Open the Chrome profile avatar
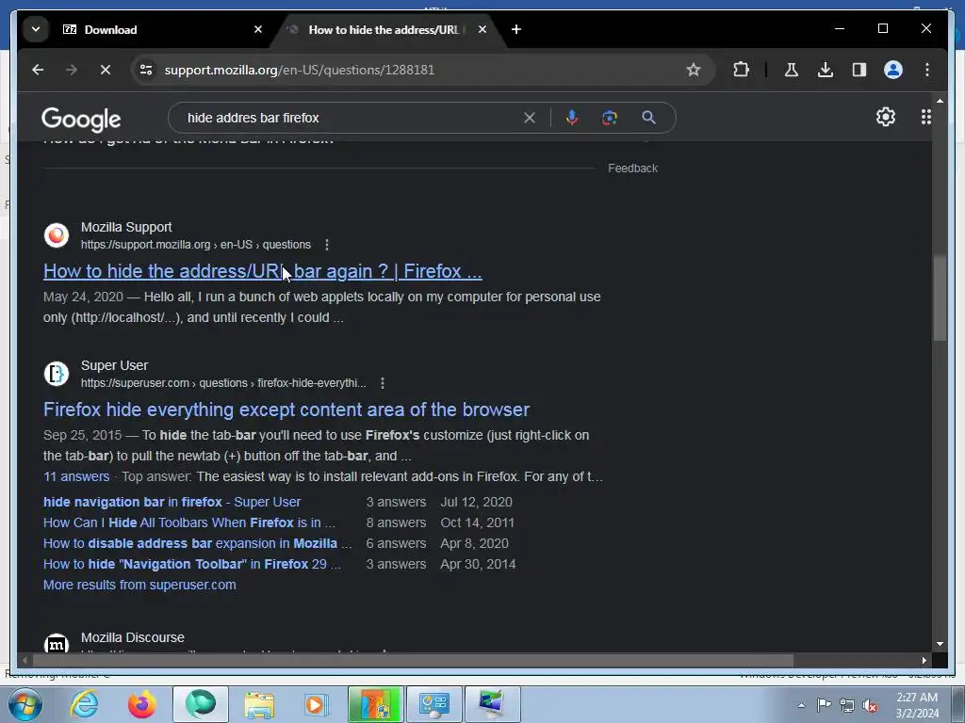This screenshot has height=723, width=965. 893,70
